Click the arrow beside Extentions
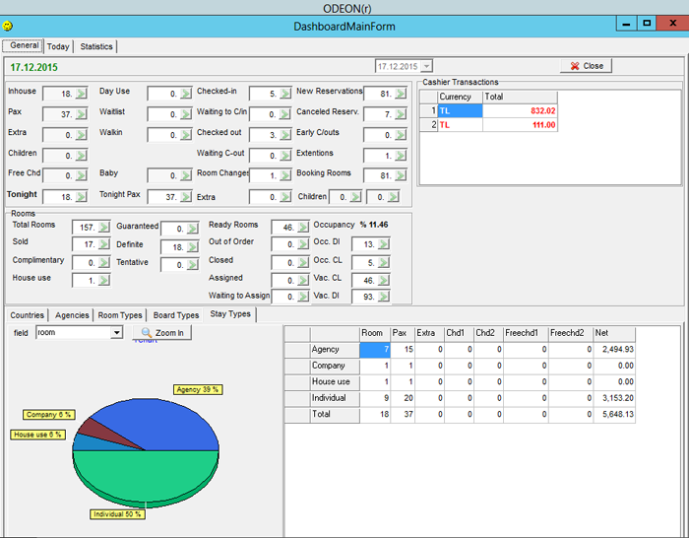The image size is (689, 538). pyautogui.click(x=401, y=156)
